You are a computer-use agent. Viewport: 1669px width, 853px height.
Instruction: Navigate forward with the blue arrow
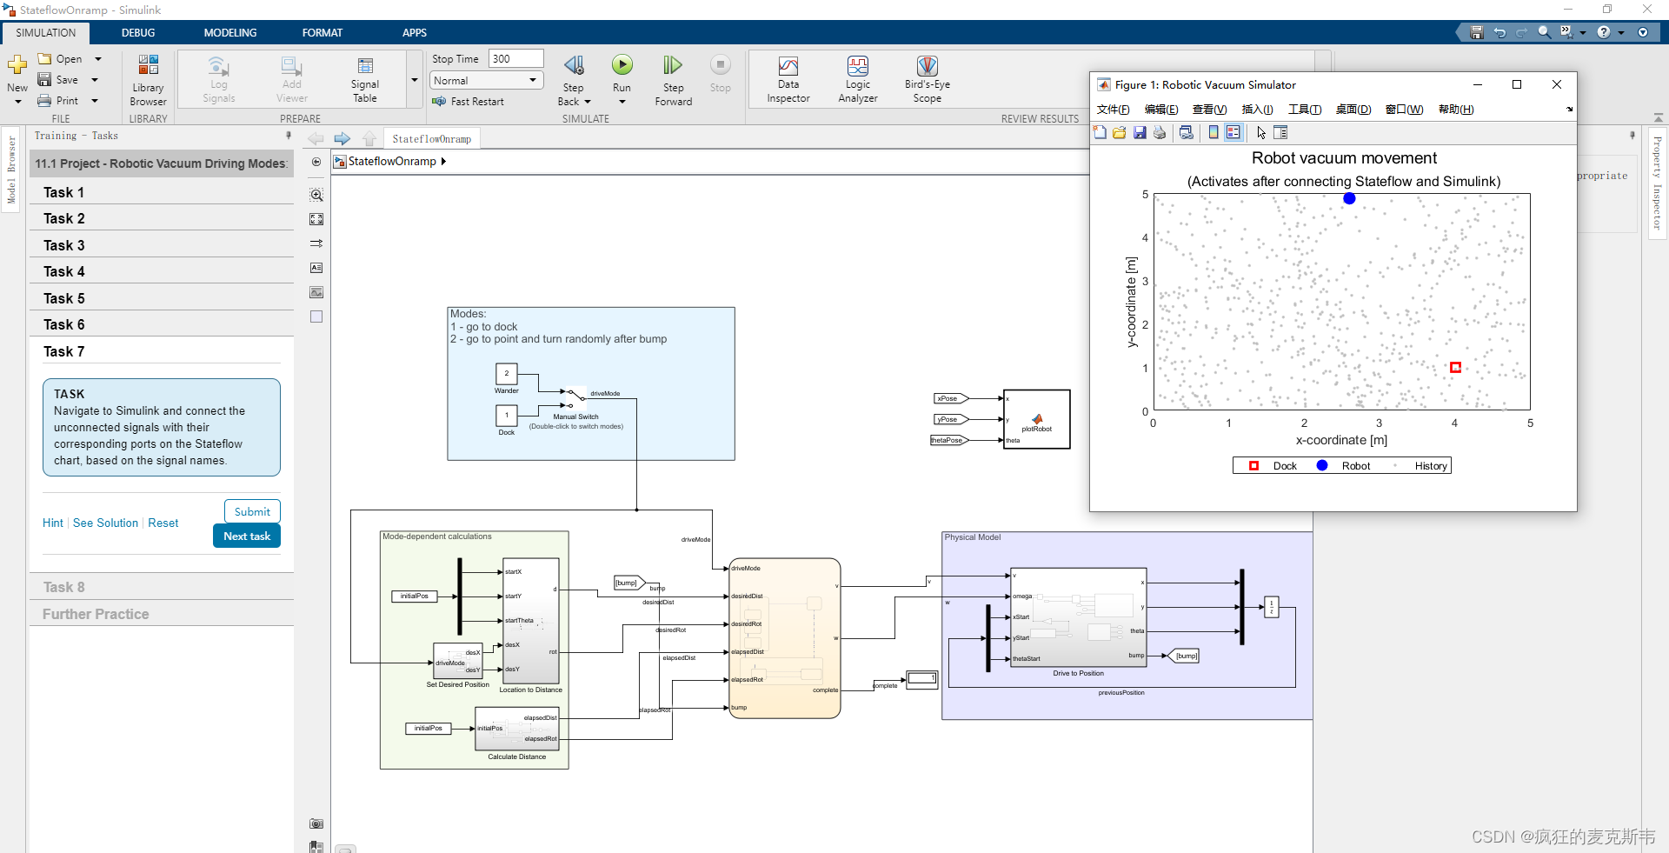342,139
